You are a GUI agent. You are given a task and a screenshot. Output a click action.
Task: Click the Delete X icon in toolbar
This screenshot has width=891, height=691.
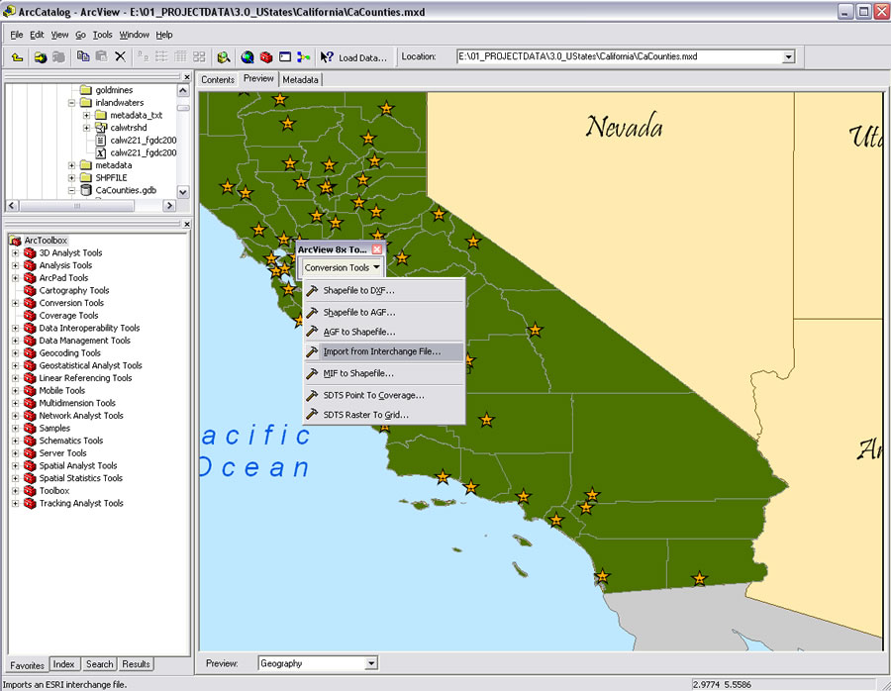pos(120,56)
